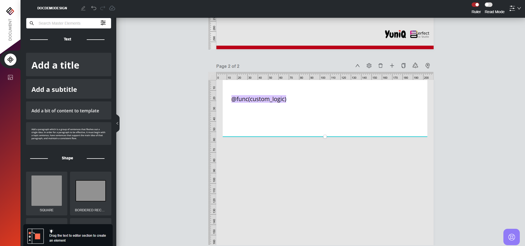525x246 pixels.
Task: Toggle the Ruler switch off
Action: (475, 5)
